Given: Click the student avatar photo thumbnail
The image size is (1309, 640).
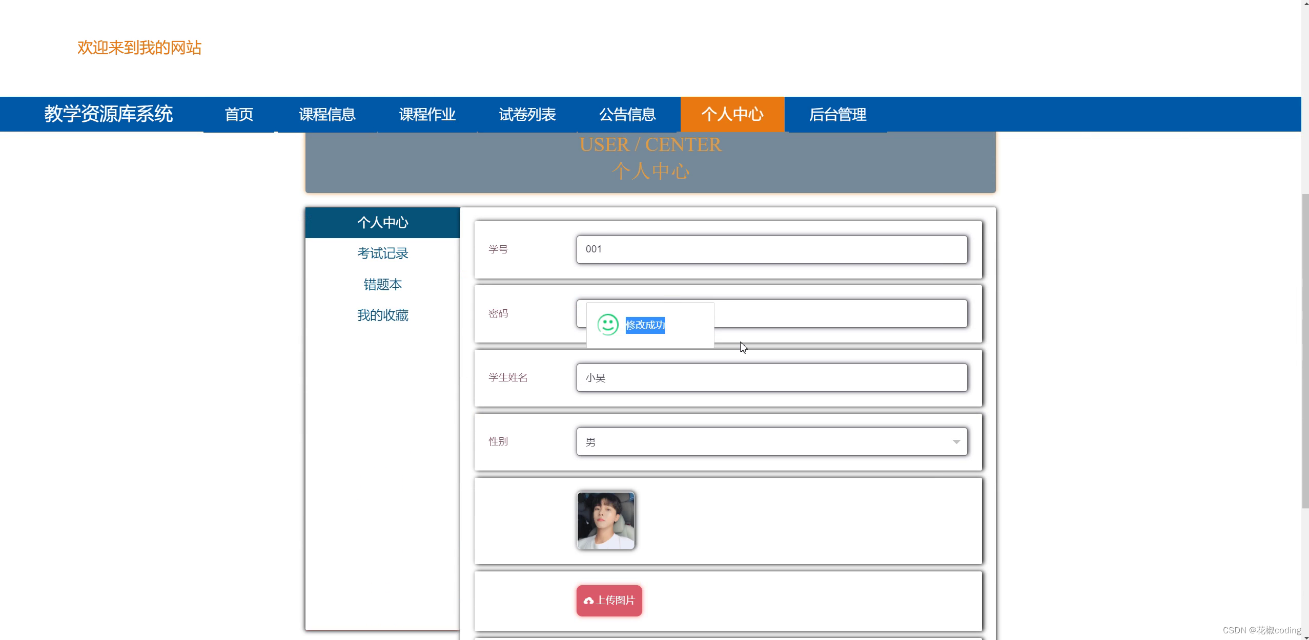Looking at the screenshot, I should (605, 520).
